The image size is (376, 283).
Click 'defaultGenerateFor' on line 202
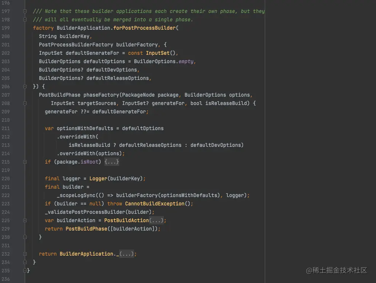(92, 53)
